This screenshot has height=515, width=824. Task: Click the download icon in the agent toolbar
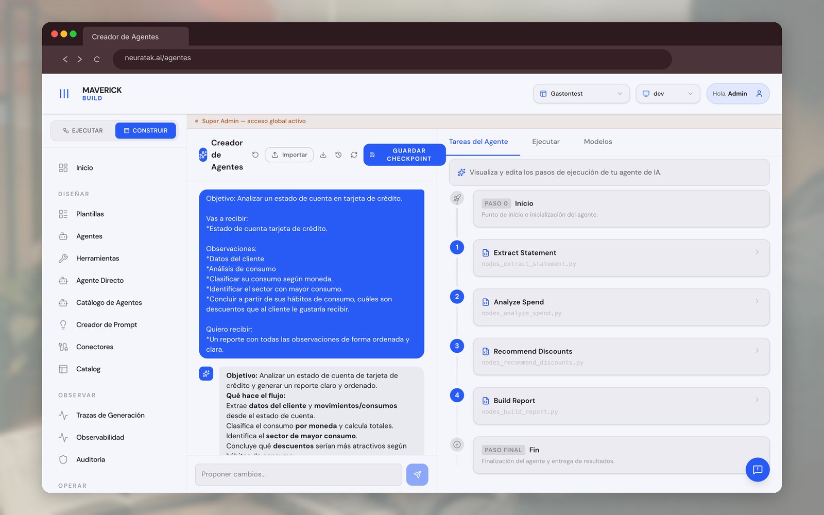pos(323,154)
